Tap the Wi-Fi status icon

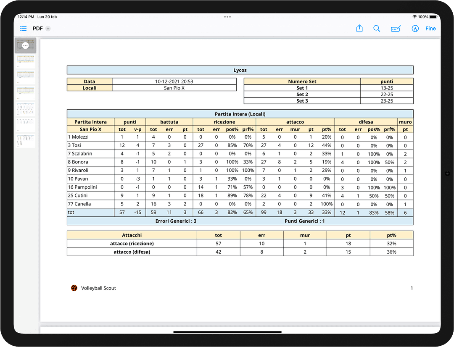point(414,17)
